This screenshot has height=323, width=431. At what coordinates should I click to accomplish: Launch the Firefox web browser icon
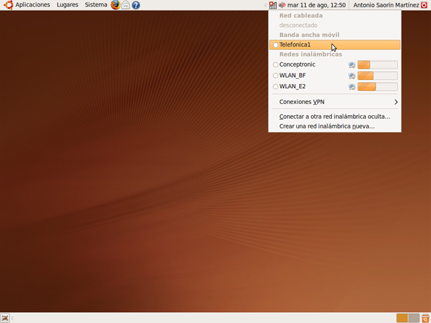[x=115, y=5]
